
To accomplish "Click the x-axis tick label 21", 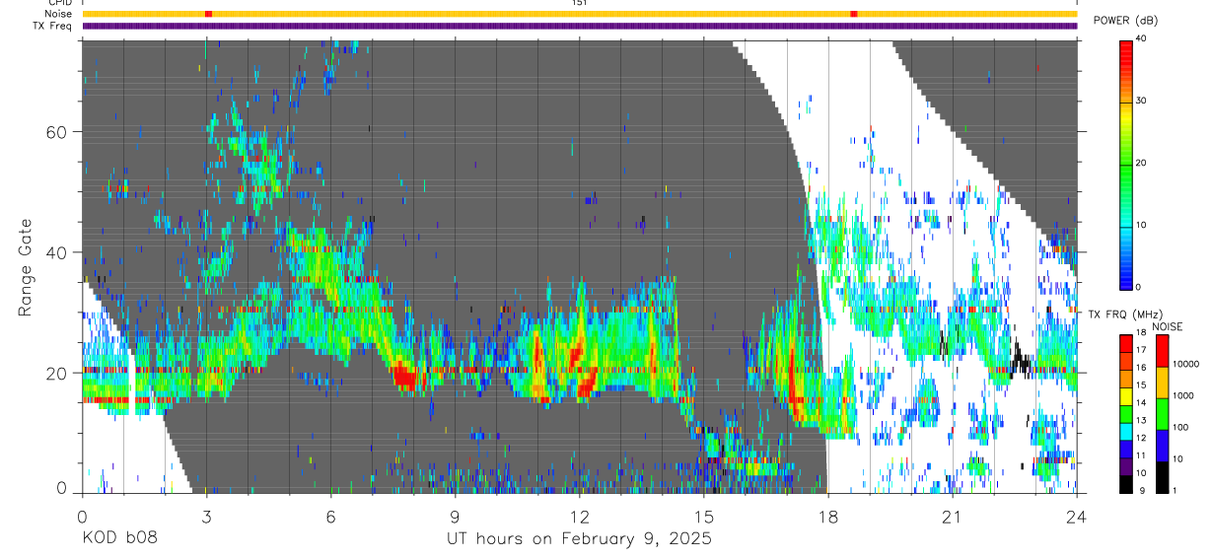I will (x=952, y=517).
